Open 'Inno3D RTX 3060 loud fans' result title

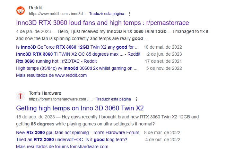click(x=102, y=23)
